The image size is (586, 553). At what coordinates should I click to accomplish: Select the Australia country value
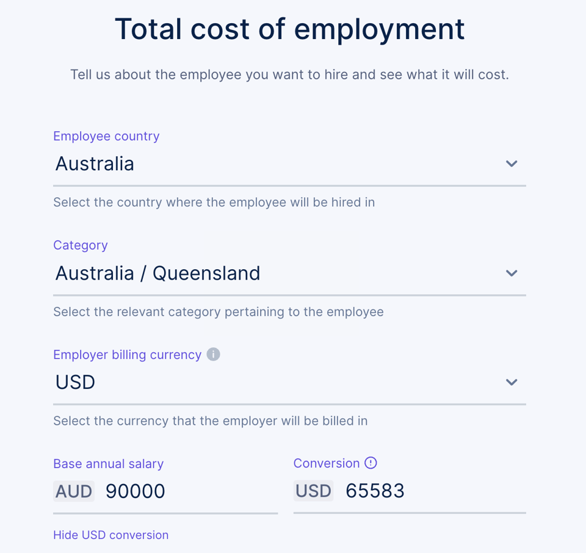coord(95,164)
